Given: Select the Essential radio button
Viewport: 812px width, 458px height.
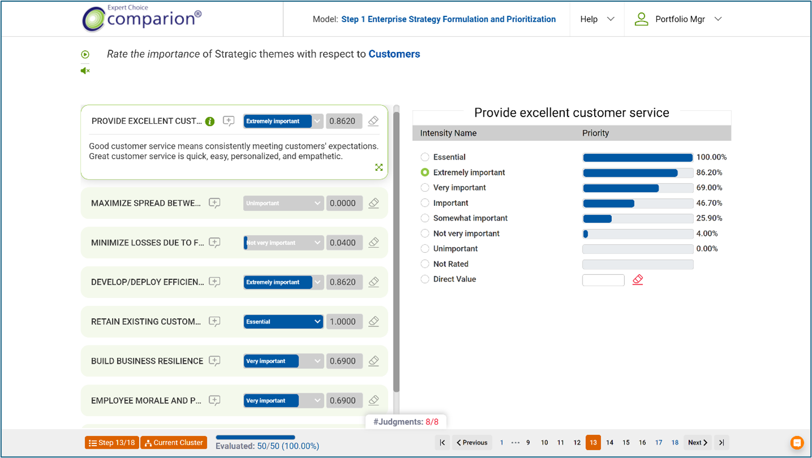Looking at the screenshot, I should (425, 157).
